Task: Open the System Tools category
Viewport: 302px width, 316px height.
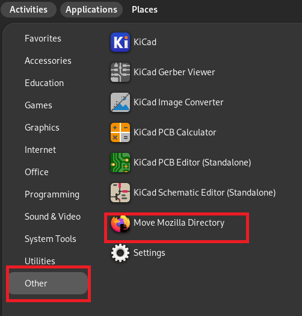Action: [x=51, y=239]
